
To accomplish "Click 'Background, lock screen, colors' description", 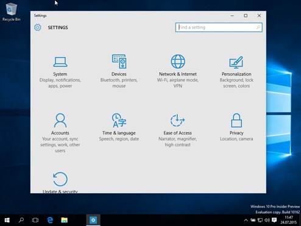I will [236, 83].
